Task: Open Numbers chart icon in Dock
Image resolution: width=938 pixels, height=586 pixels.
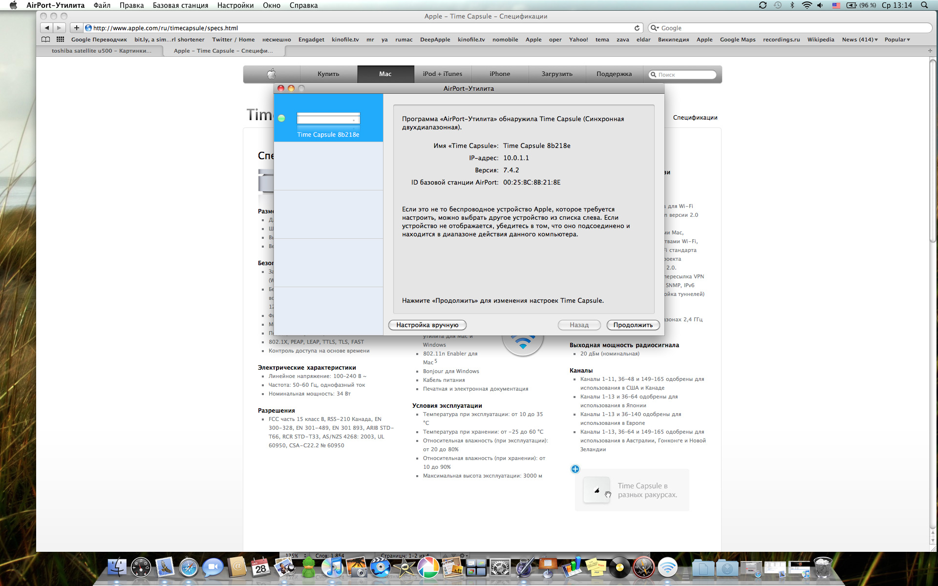Action: coord(572,567)
